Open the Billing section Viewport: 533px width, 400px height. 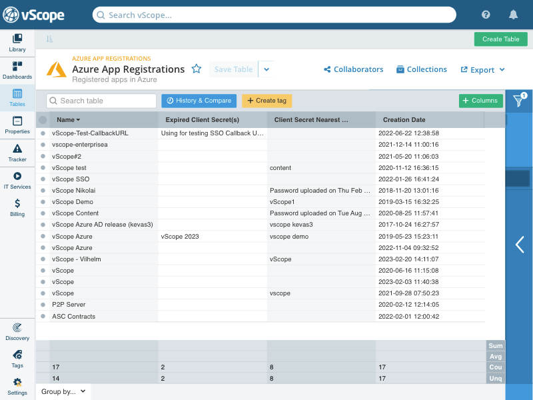17,208
